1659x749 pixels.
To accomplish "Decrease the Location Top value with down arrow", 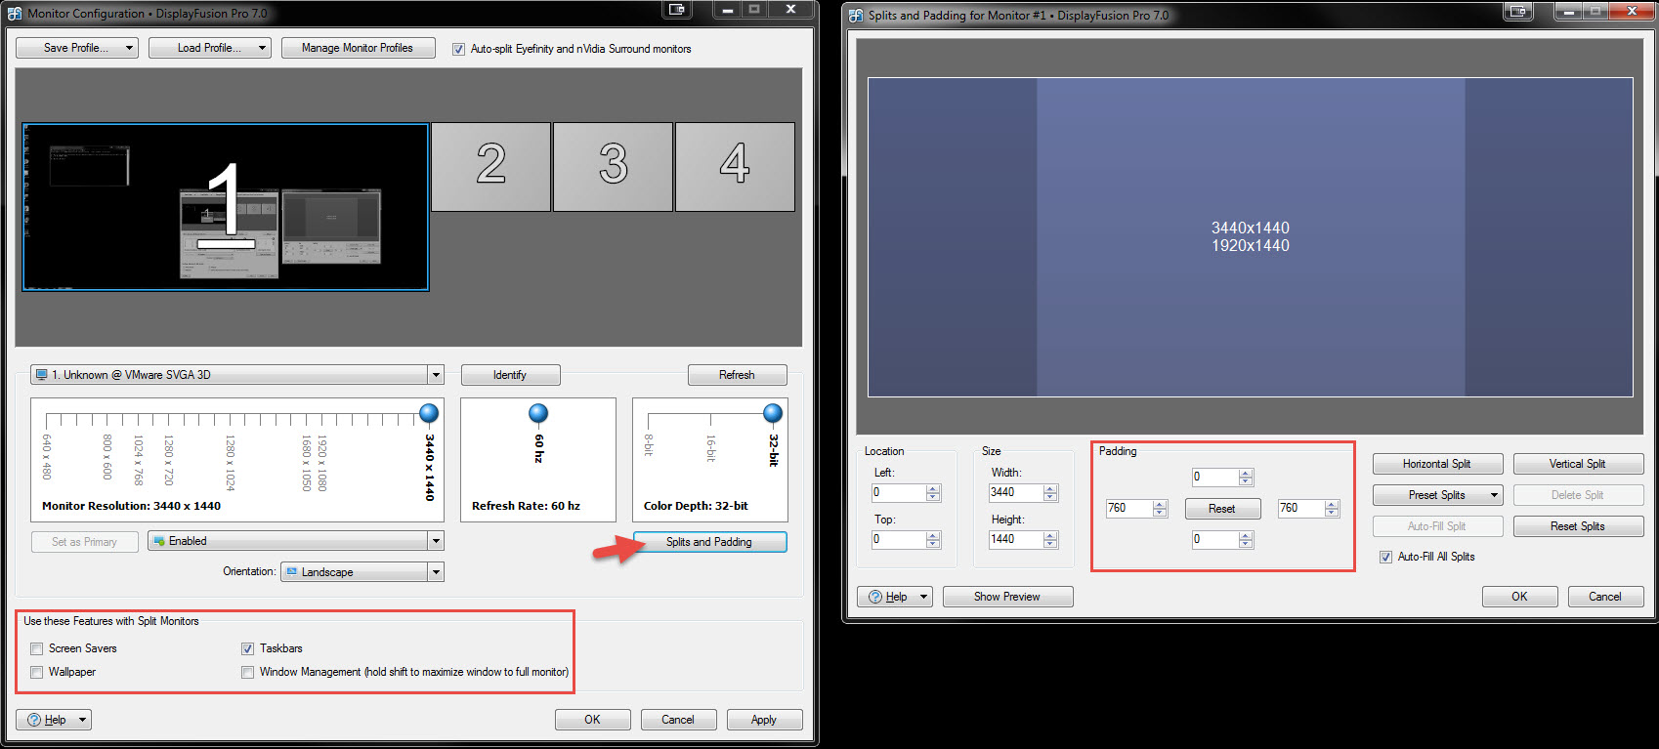I will tap(933, 544).
